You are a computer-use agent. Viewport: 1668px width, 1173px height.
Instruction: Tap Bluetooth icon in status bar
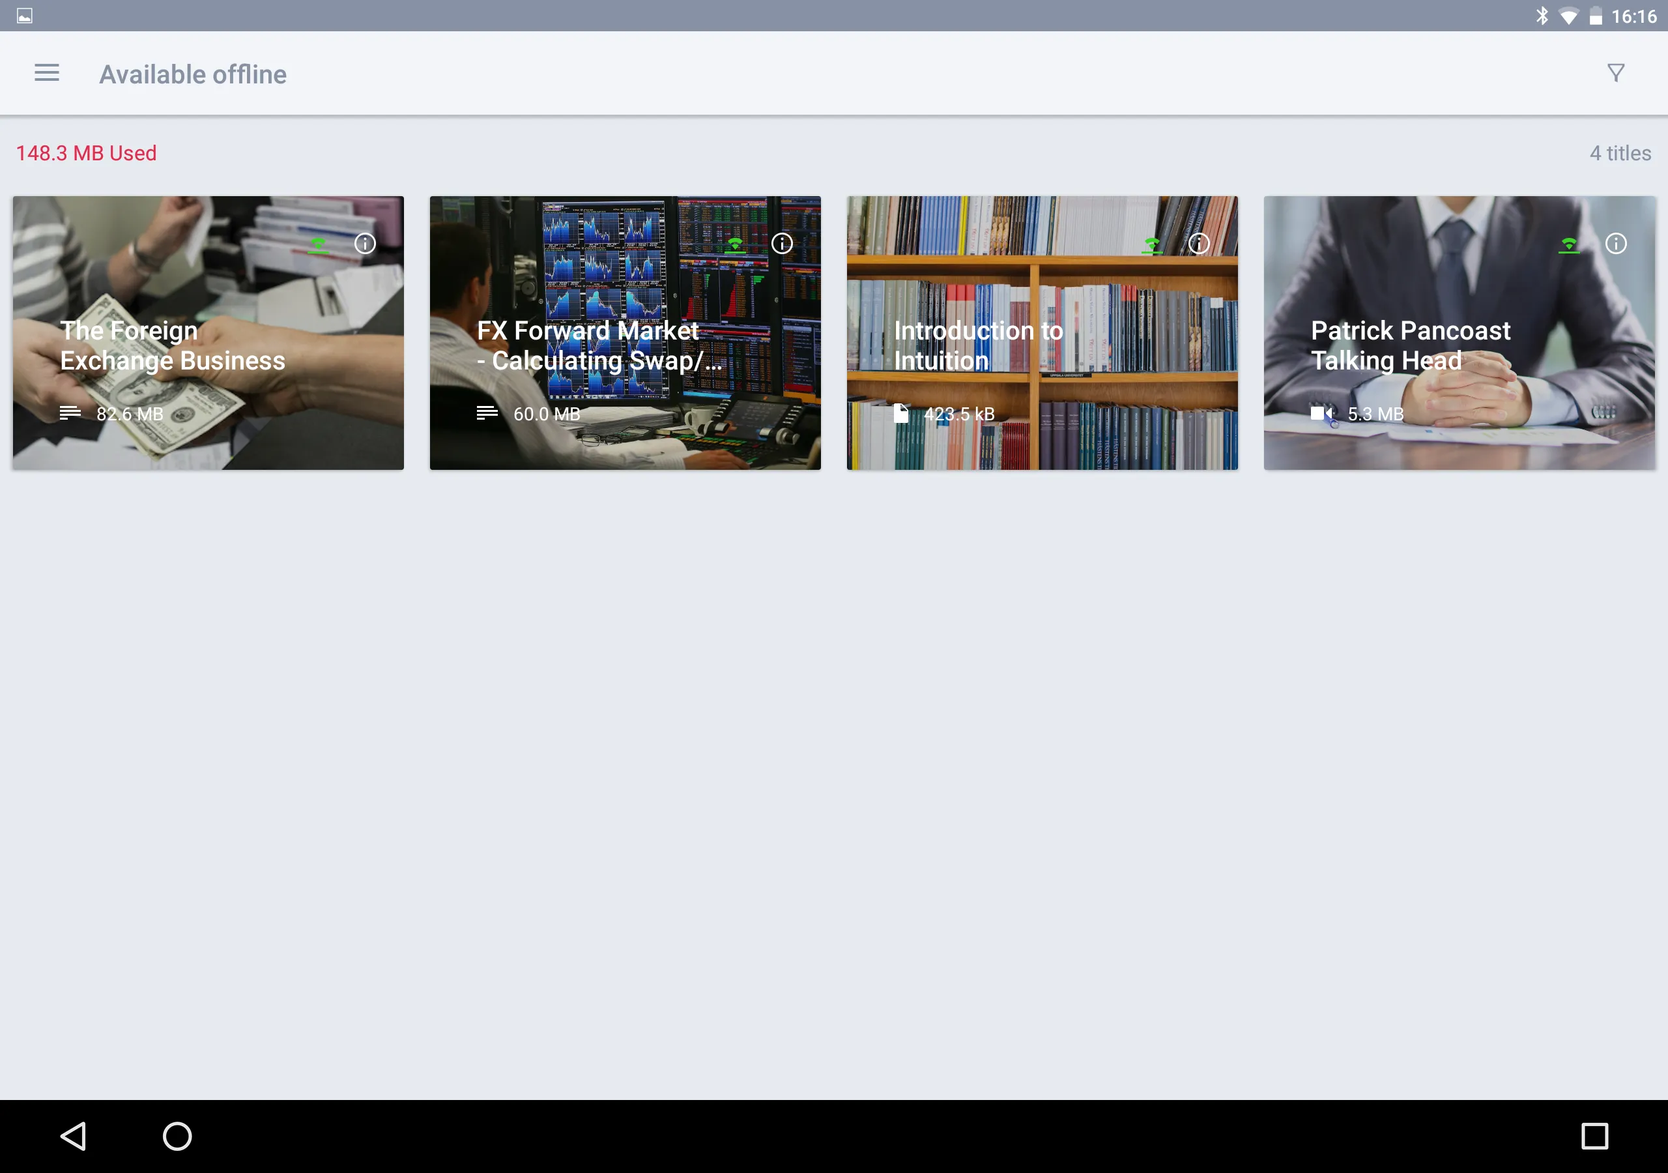pyautogui.click(x=1542, y=15)
